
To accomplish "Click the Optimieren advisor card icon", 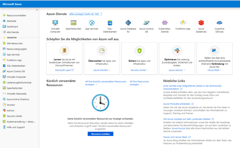I will click(x=177, y=51).
